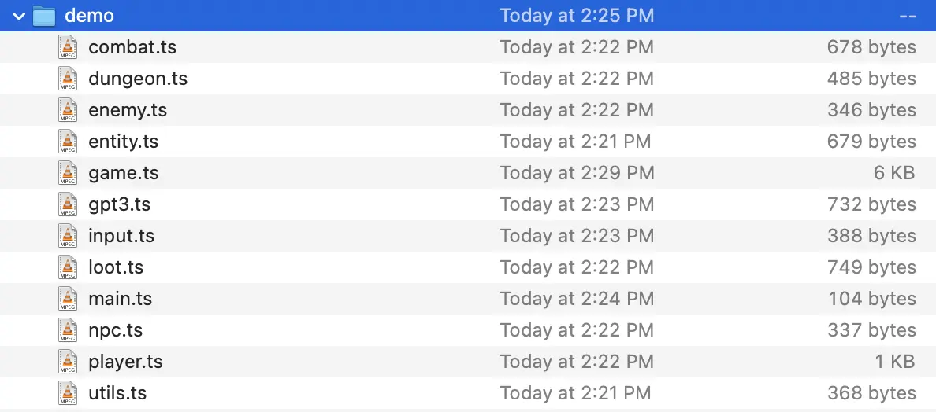Click the VLC icon beside combat.ts
This screenshot has width=936, height=412.
point(68,47)
